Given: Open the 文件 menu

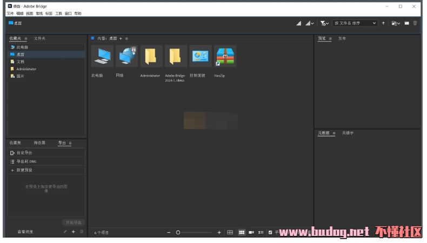Looking at the screenshot, I should pos(10,13).
